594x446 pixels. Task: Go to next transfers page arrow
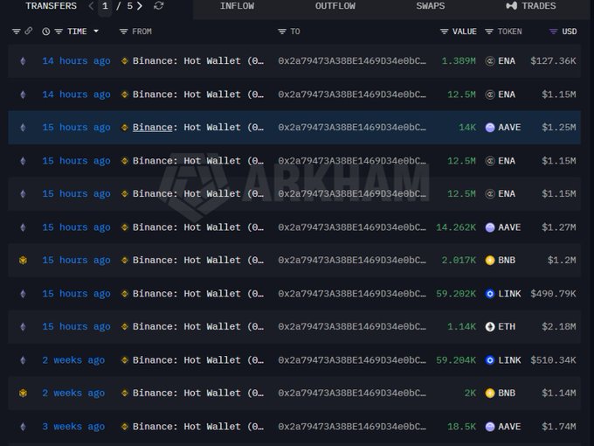tap(140, 6)
